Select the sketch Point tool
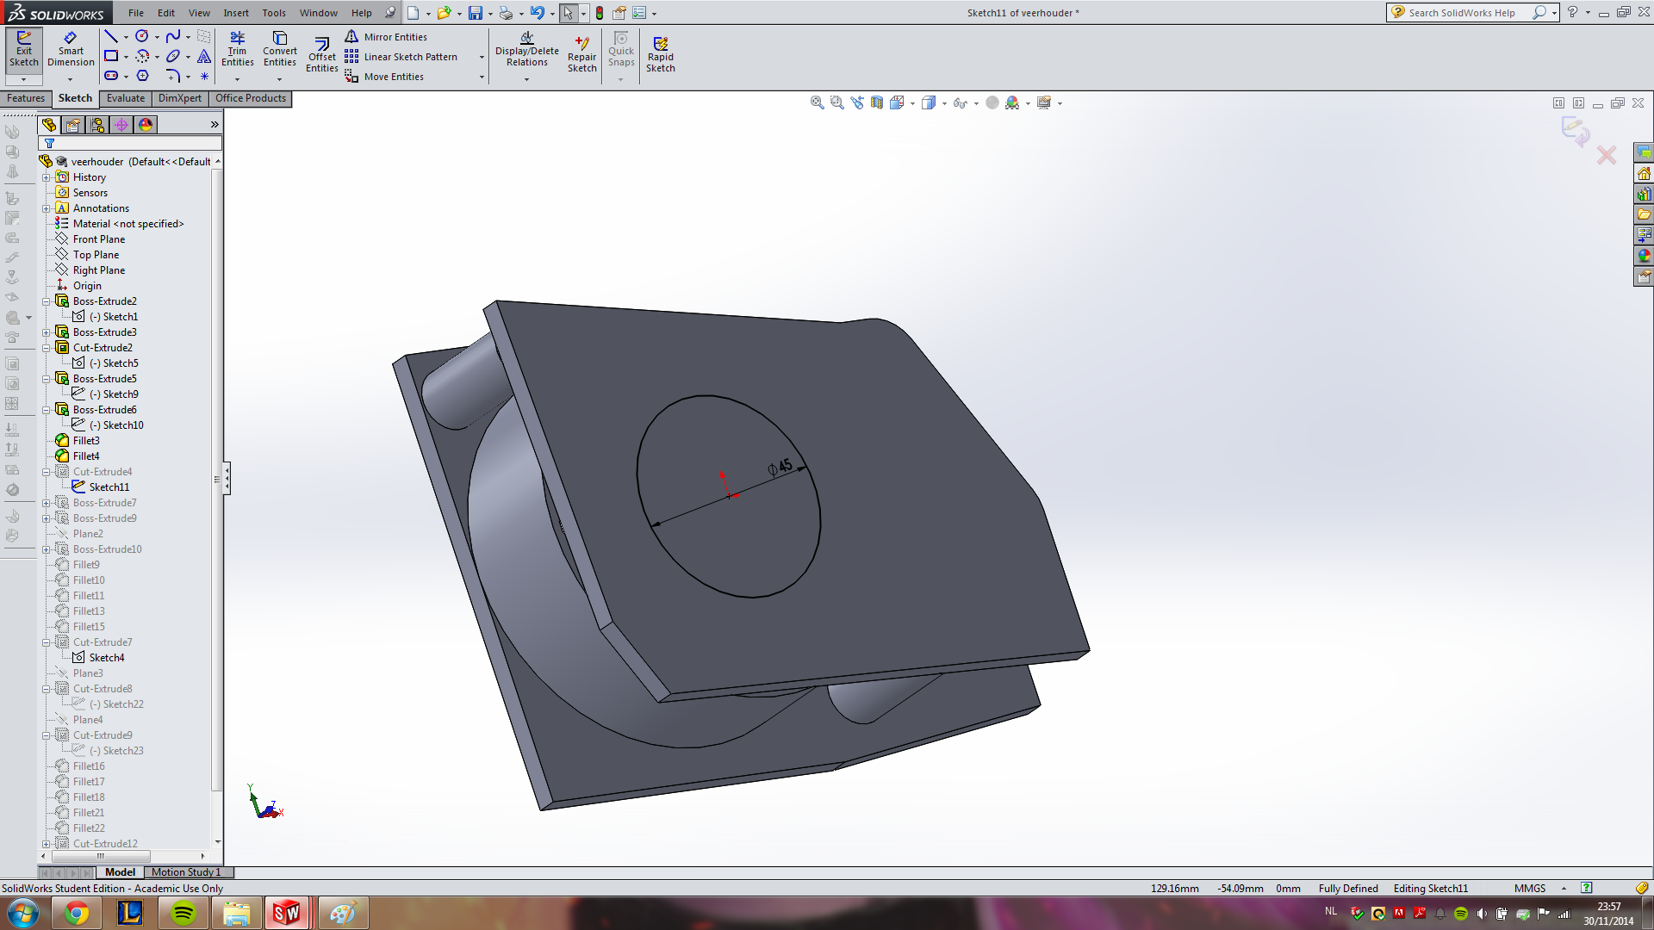The width and height of the screenshot is (1654, 930). (x=204, y=76)
